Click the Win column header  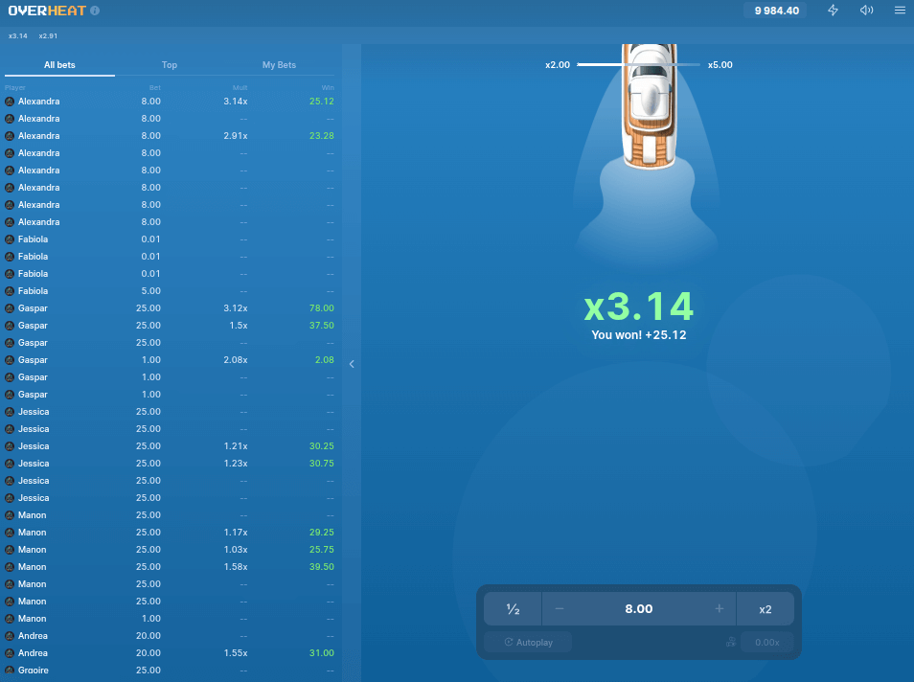[x=329, y=88]
